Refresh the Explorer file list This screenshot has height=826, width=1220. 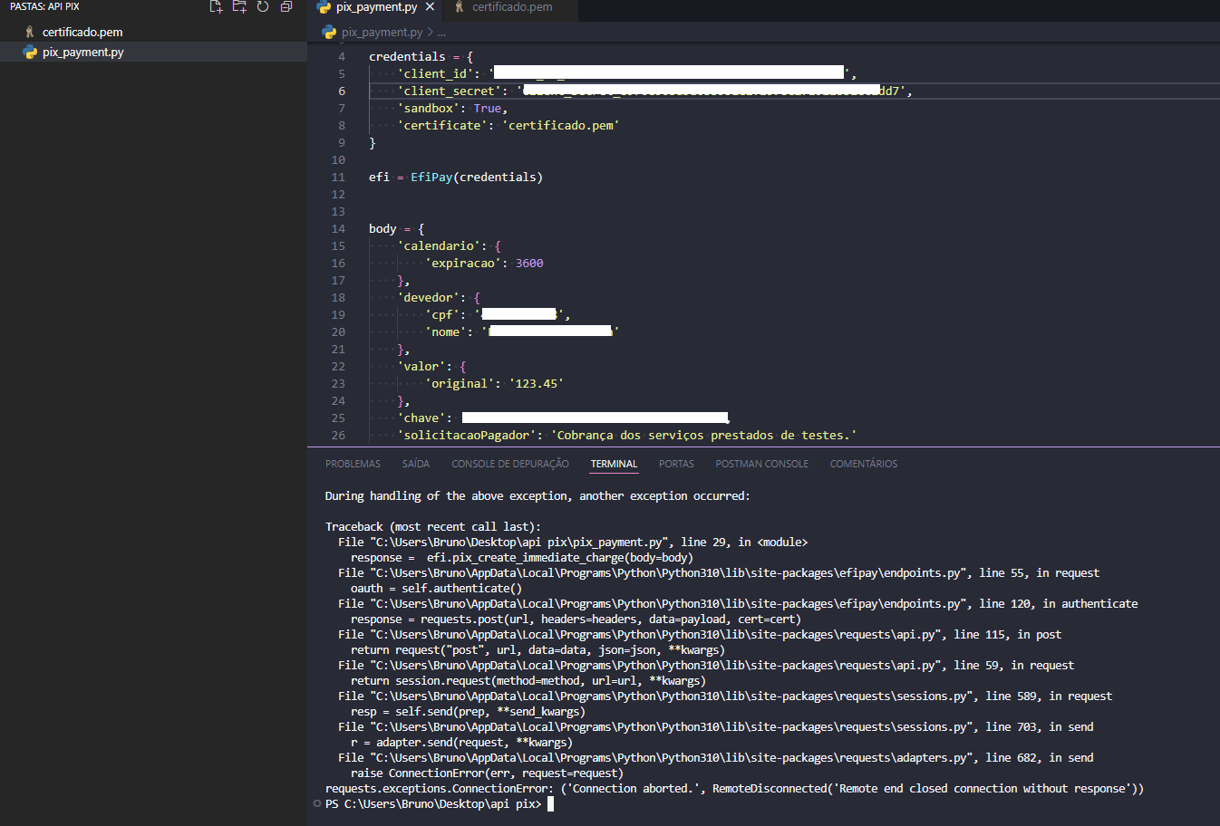tap(263, 6)
